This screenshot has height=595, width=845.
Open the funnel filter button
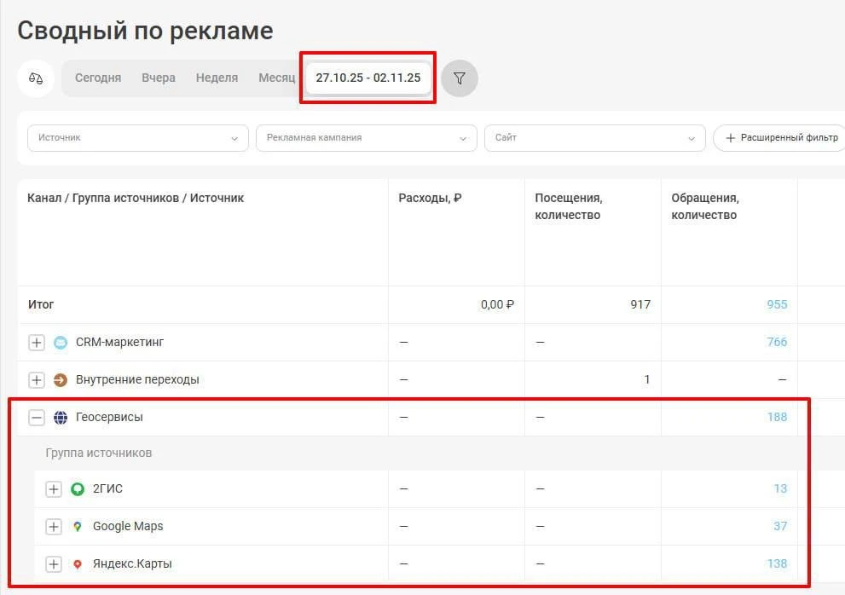pos(459,78)
